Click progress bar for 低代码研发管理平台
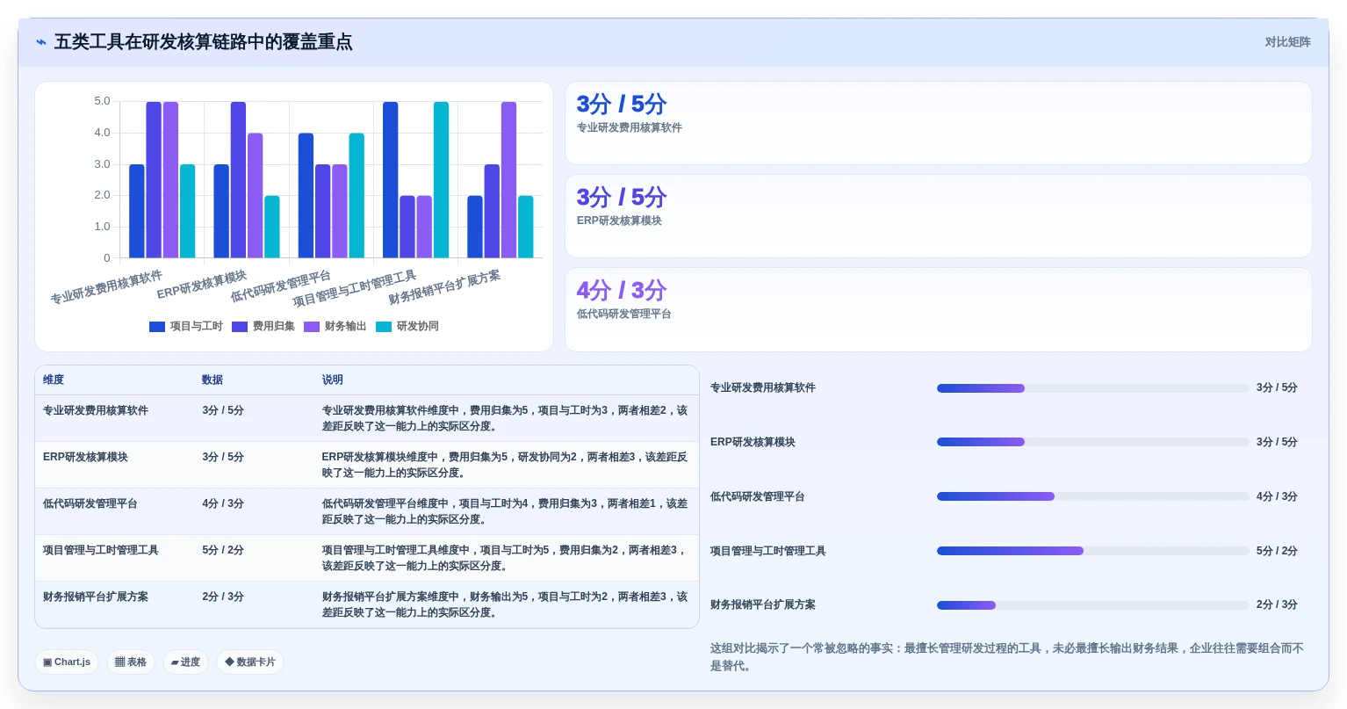 [x=1092, y=496]
